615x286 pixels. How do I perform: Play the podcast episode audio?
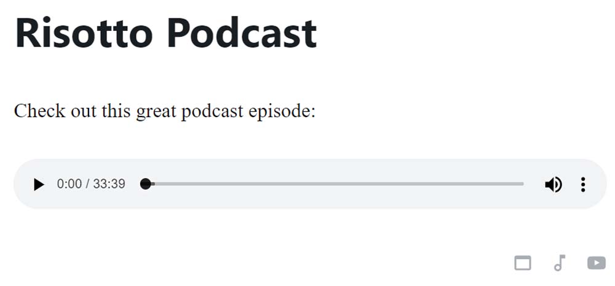coord(39,184)
